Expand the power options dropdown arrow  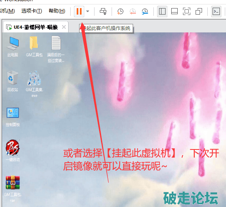pos(88,11)
